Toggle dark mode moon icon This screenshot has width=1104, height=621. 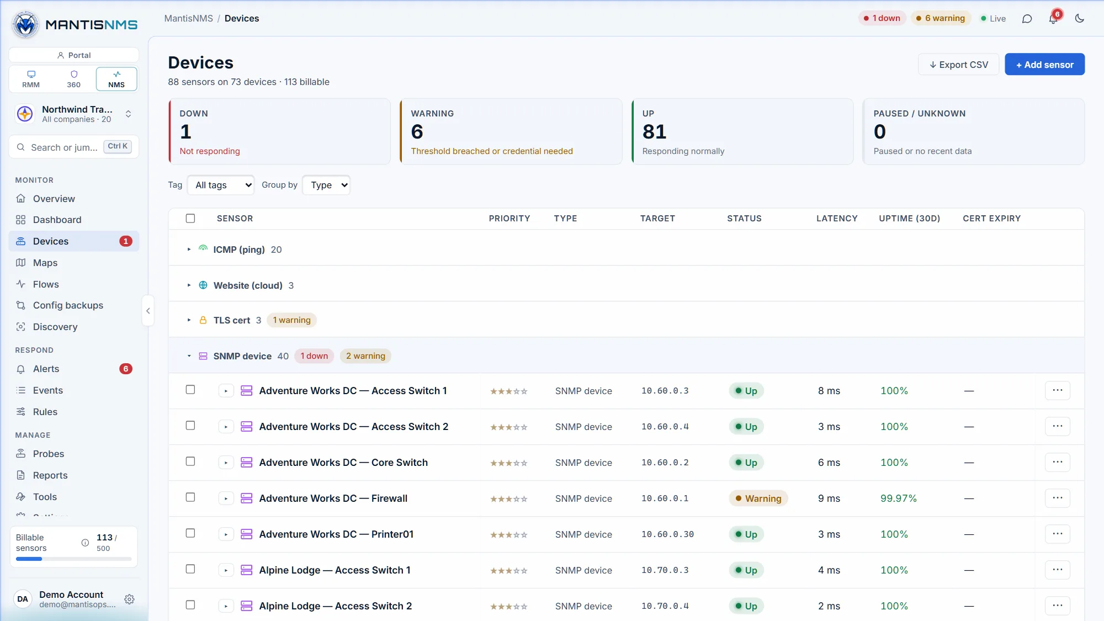(x=1080, y=18)
